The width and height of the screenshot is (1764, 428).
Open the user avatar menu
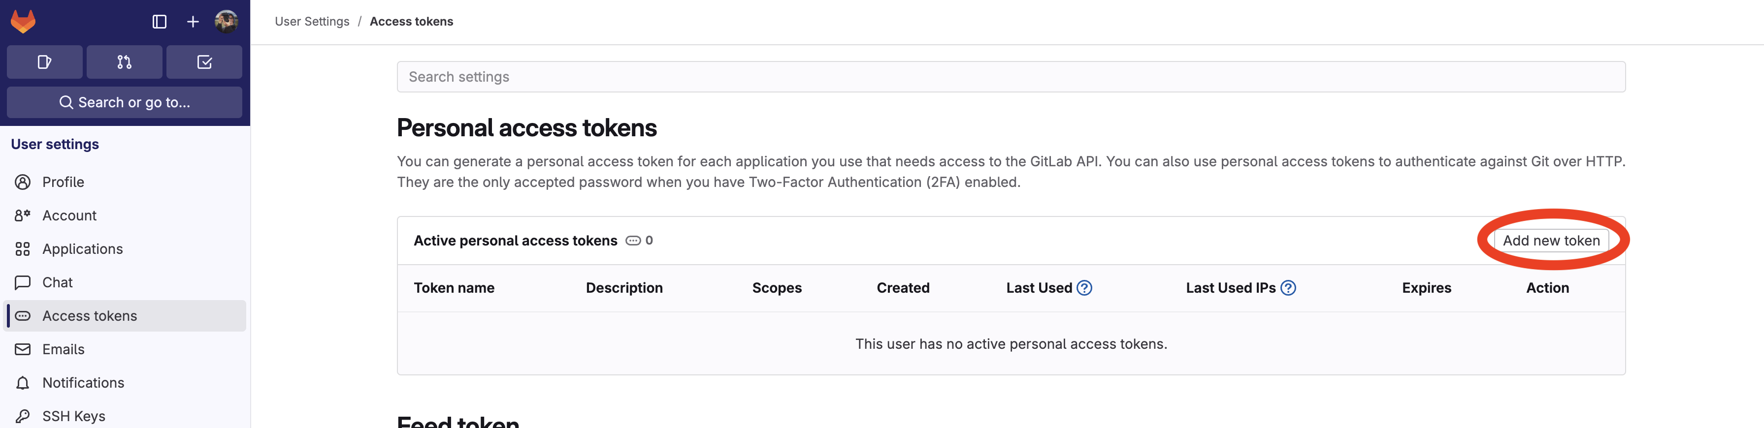[x=226, y=22]
